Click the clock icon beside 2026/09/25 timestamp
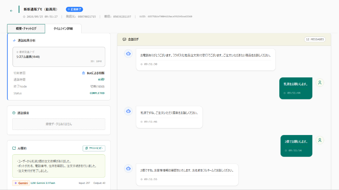The image size is (339, 190). (24, 17)
